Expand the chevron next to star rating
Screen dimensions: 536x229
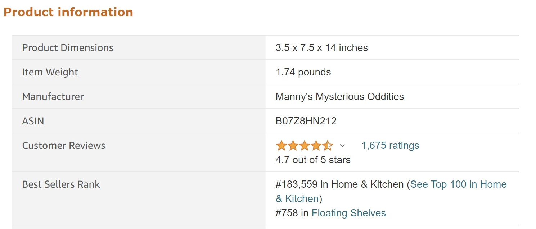(342, 146)
